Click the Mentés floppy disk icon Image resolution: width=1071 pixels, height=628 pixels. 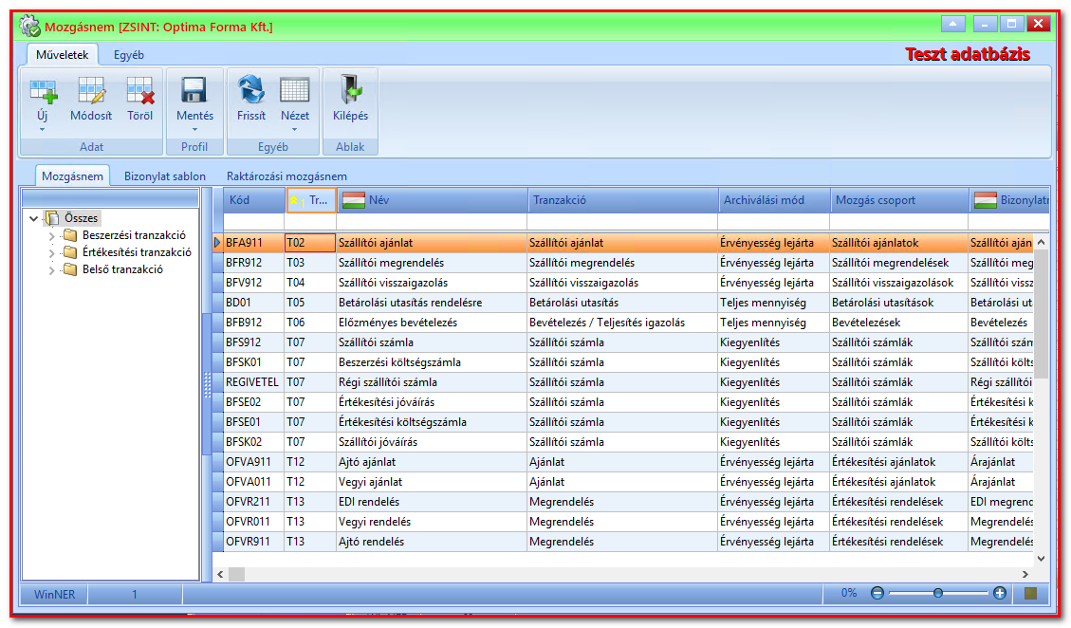click(194, 90)
